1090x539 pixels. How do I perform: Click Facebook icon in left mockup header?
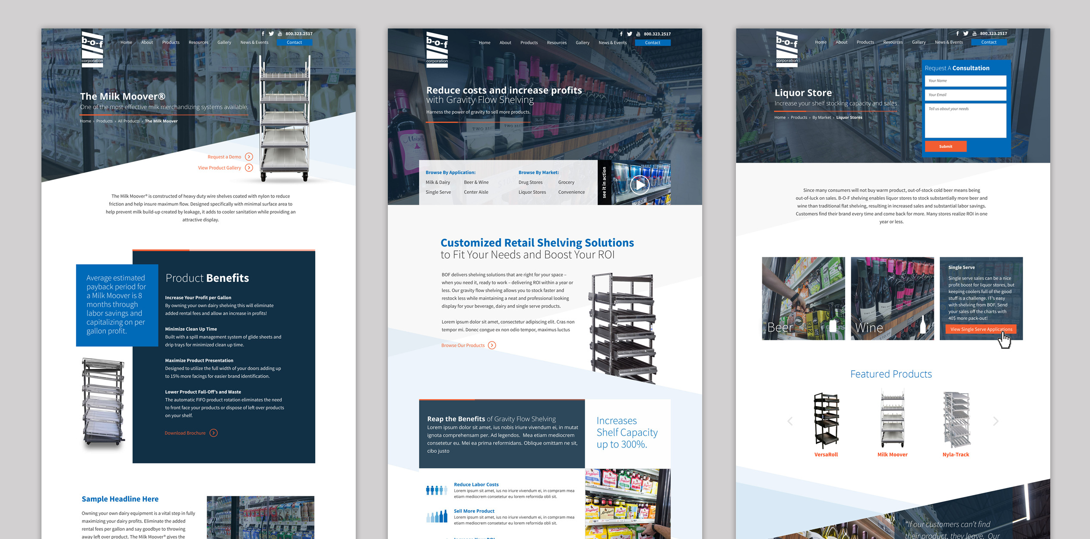[263, 34]
